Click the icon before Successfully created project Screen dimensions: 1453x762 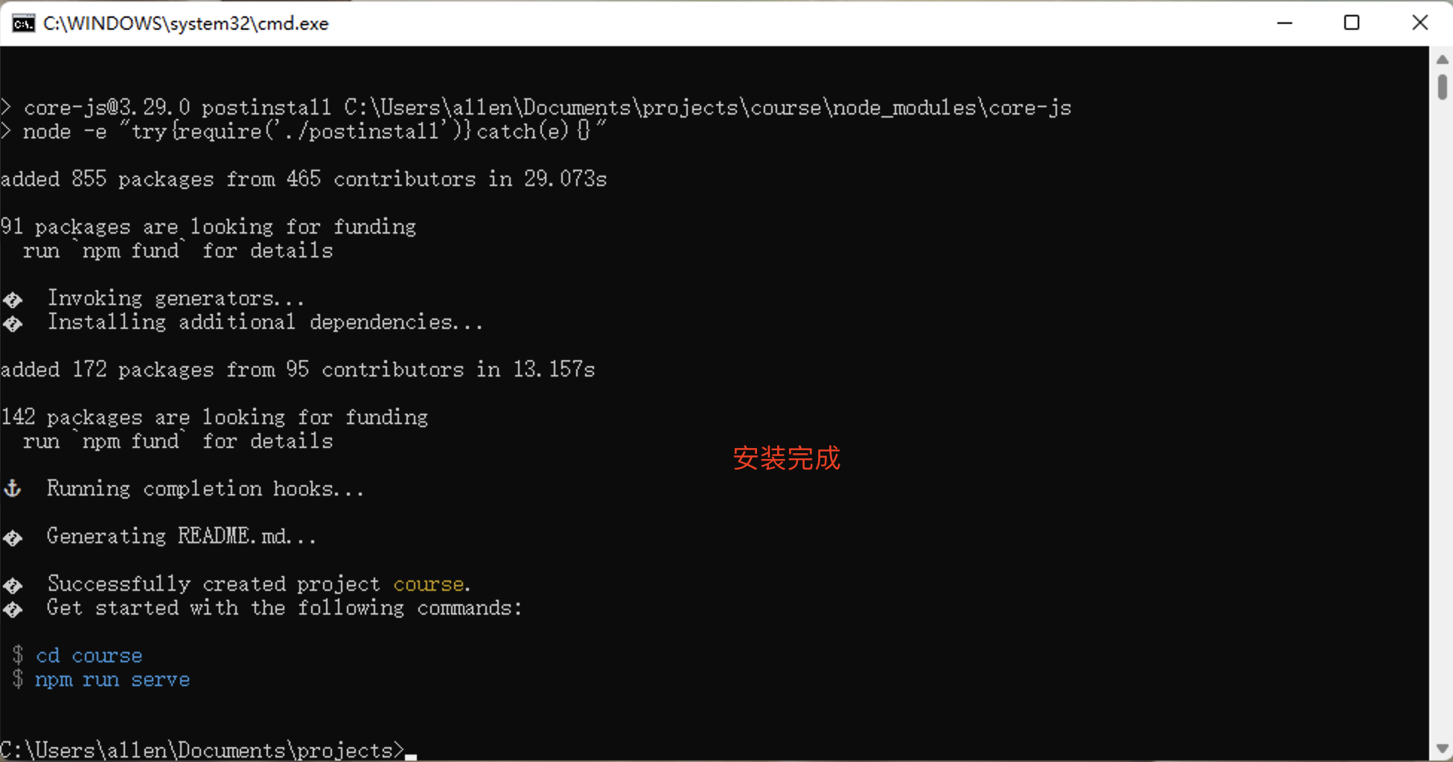13,585
